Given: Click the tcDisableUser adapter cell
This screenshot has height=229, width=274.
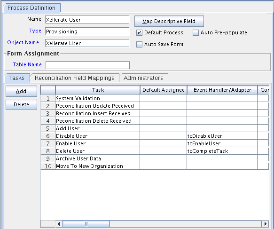Looking at the screenshot, I should [222, 136].
